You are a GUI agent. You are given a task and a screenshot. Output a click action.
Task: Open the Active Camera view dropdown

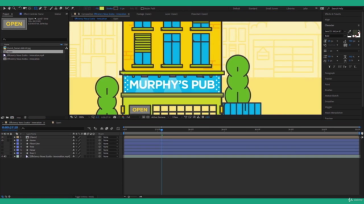(160, 117)
